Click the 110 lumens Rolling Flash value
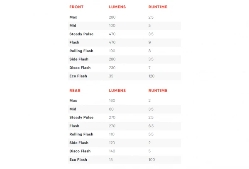The height and width of the screenshot is (169, 249). [x=112, y=134]
